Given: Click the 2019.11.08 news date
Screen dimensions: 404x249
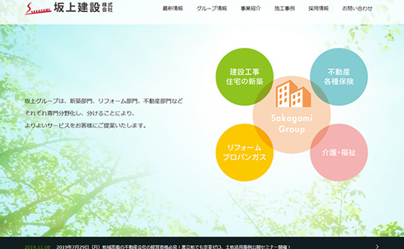Looking at the screenshot, I should coord(37,247).
